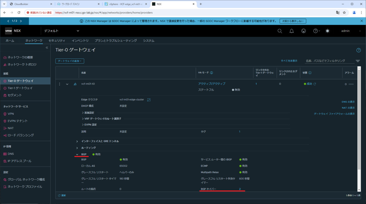366x204 pixels.
Task: Click the browser back arrow
Action: pyautogui.click(x=4, y=13)
